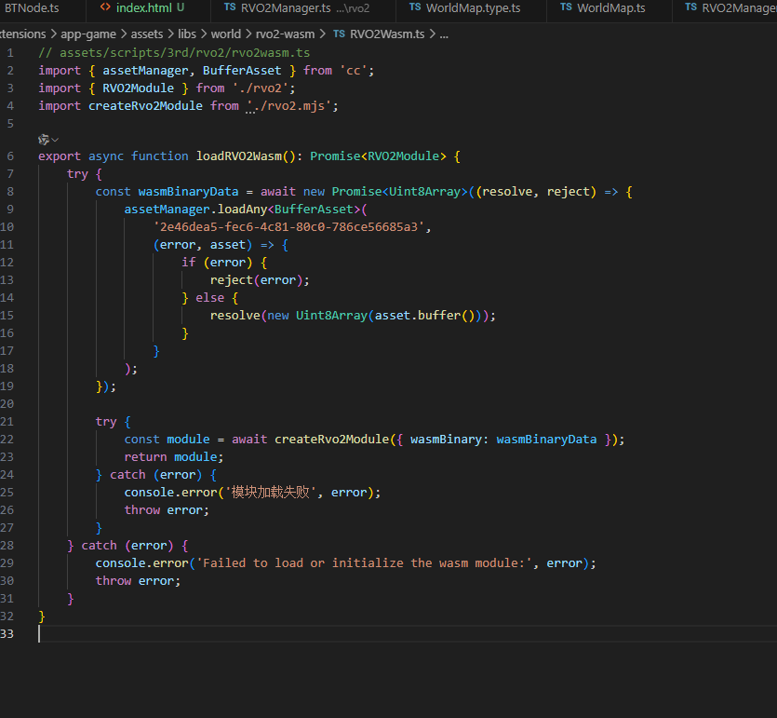Click the HTML file icon on index.html tab
This screenshot has height=718, width=777.
click(105, 7)
